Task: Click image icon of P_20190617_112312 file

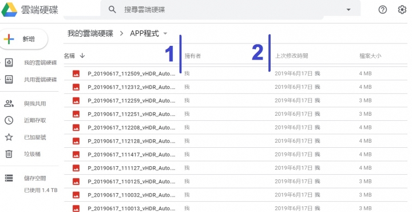Action: tap(76, 87)
